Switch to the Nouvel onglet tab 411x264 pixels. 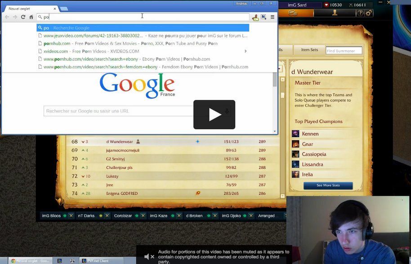pos(31,9)
